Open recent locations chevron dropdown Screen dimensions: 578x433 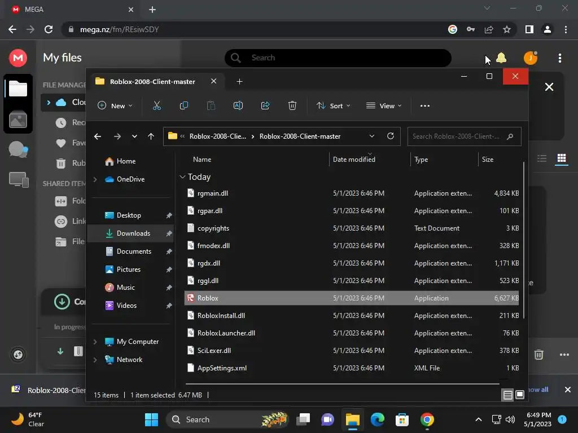(134, 136)
